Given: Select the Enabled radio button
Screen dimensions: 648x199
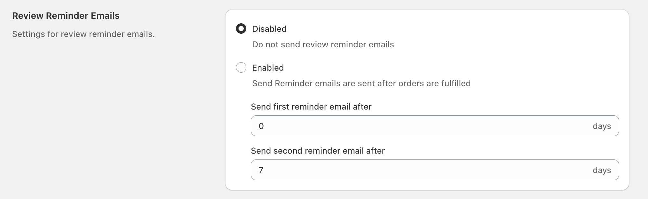Looking at the screenshot, I should (x=242, y=68).
